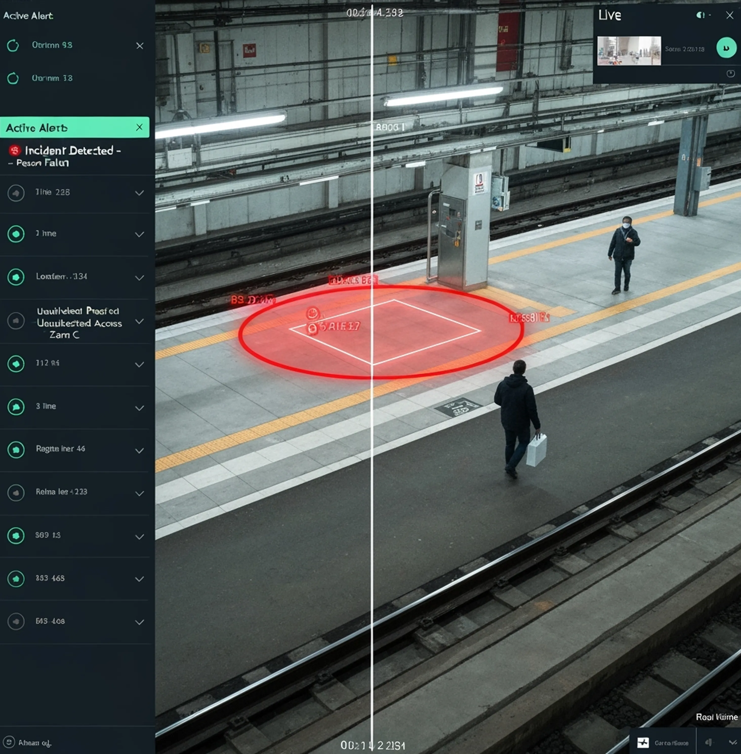Click the star camera icon at bottom right
Screen dimensions: 741x754
[643, 743]
